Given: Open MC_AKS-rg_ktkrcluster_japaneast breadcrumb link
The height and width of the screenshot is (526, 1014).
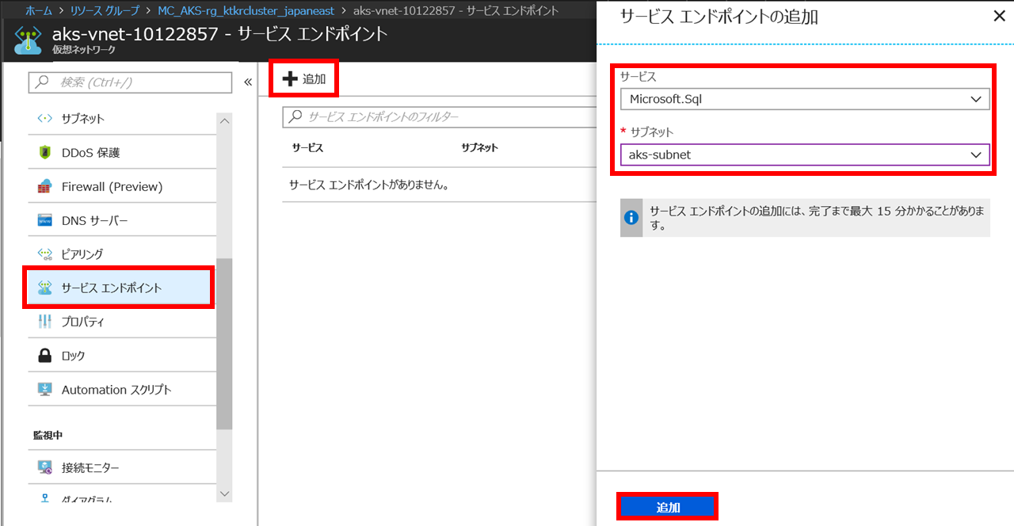Looking at the screenshot, I should pyautogui.click(x=246, y=11).
